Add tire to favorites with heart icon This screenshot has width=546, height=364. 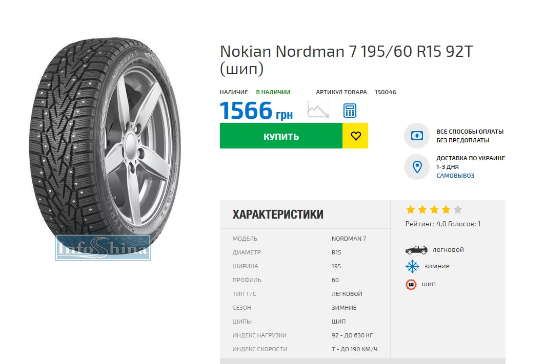(x=356, y=136)
